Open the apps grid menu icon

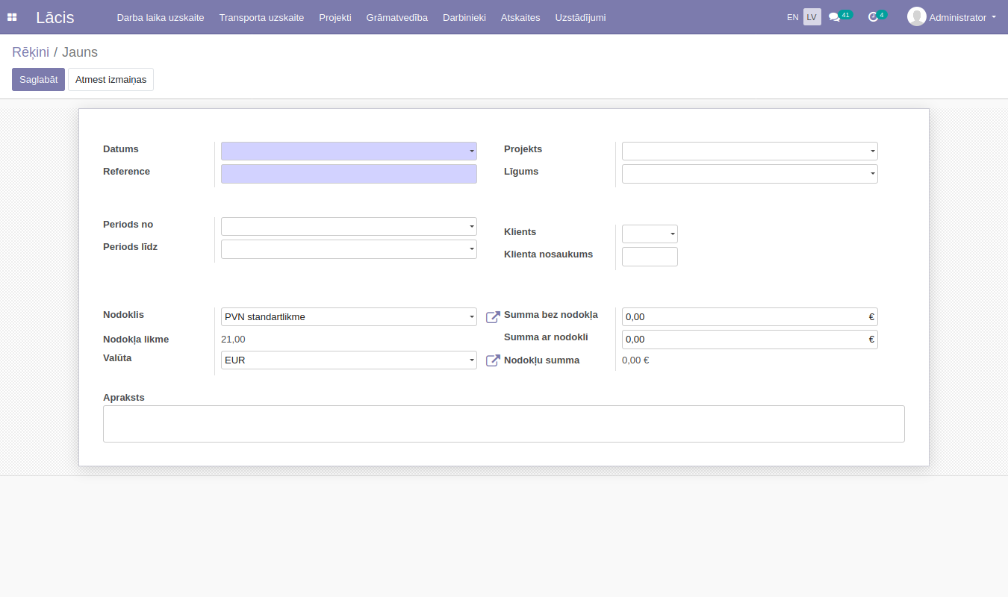pyautogui.click(x=12, y=17)
